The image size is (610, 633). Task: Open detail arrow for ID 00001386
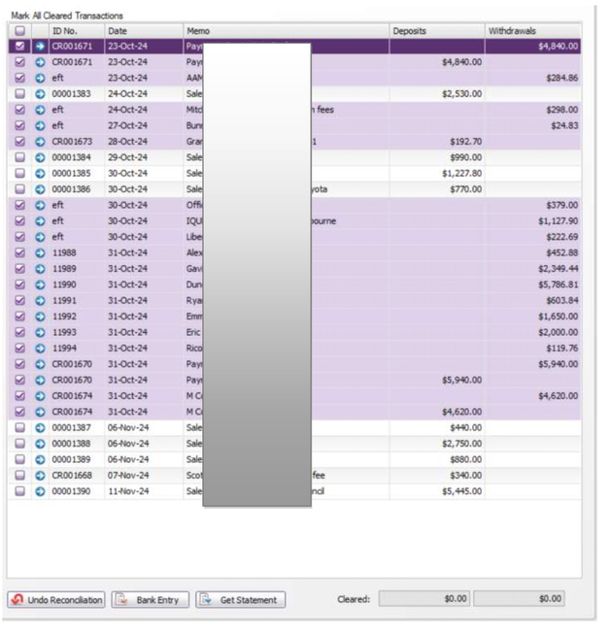click(40, 189)
